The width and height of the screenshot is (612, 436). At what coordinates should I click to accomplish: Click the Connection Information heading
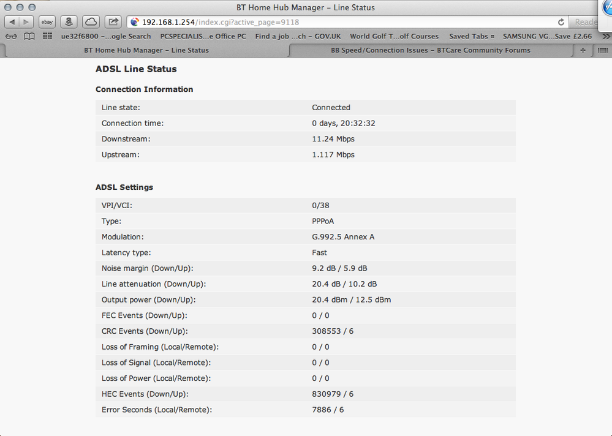(x=144, y=89)
